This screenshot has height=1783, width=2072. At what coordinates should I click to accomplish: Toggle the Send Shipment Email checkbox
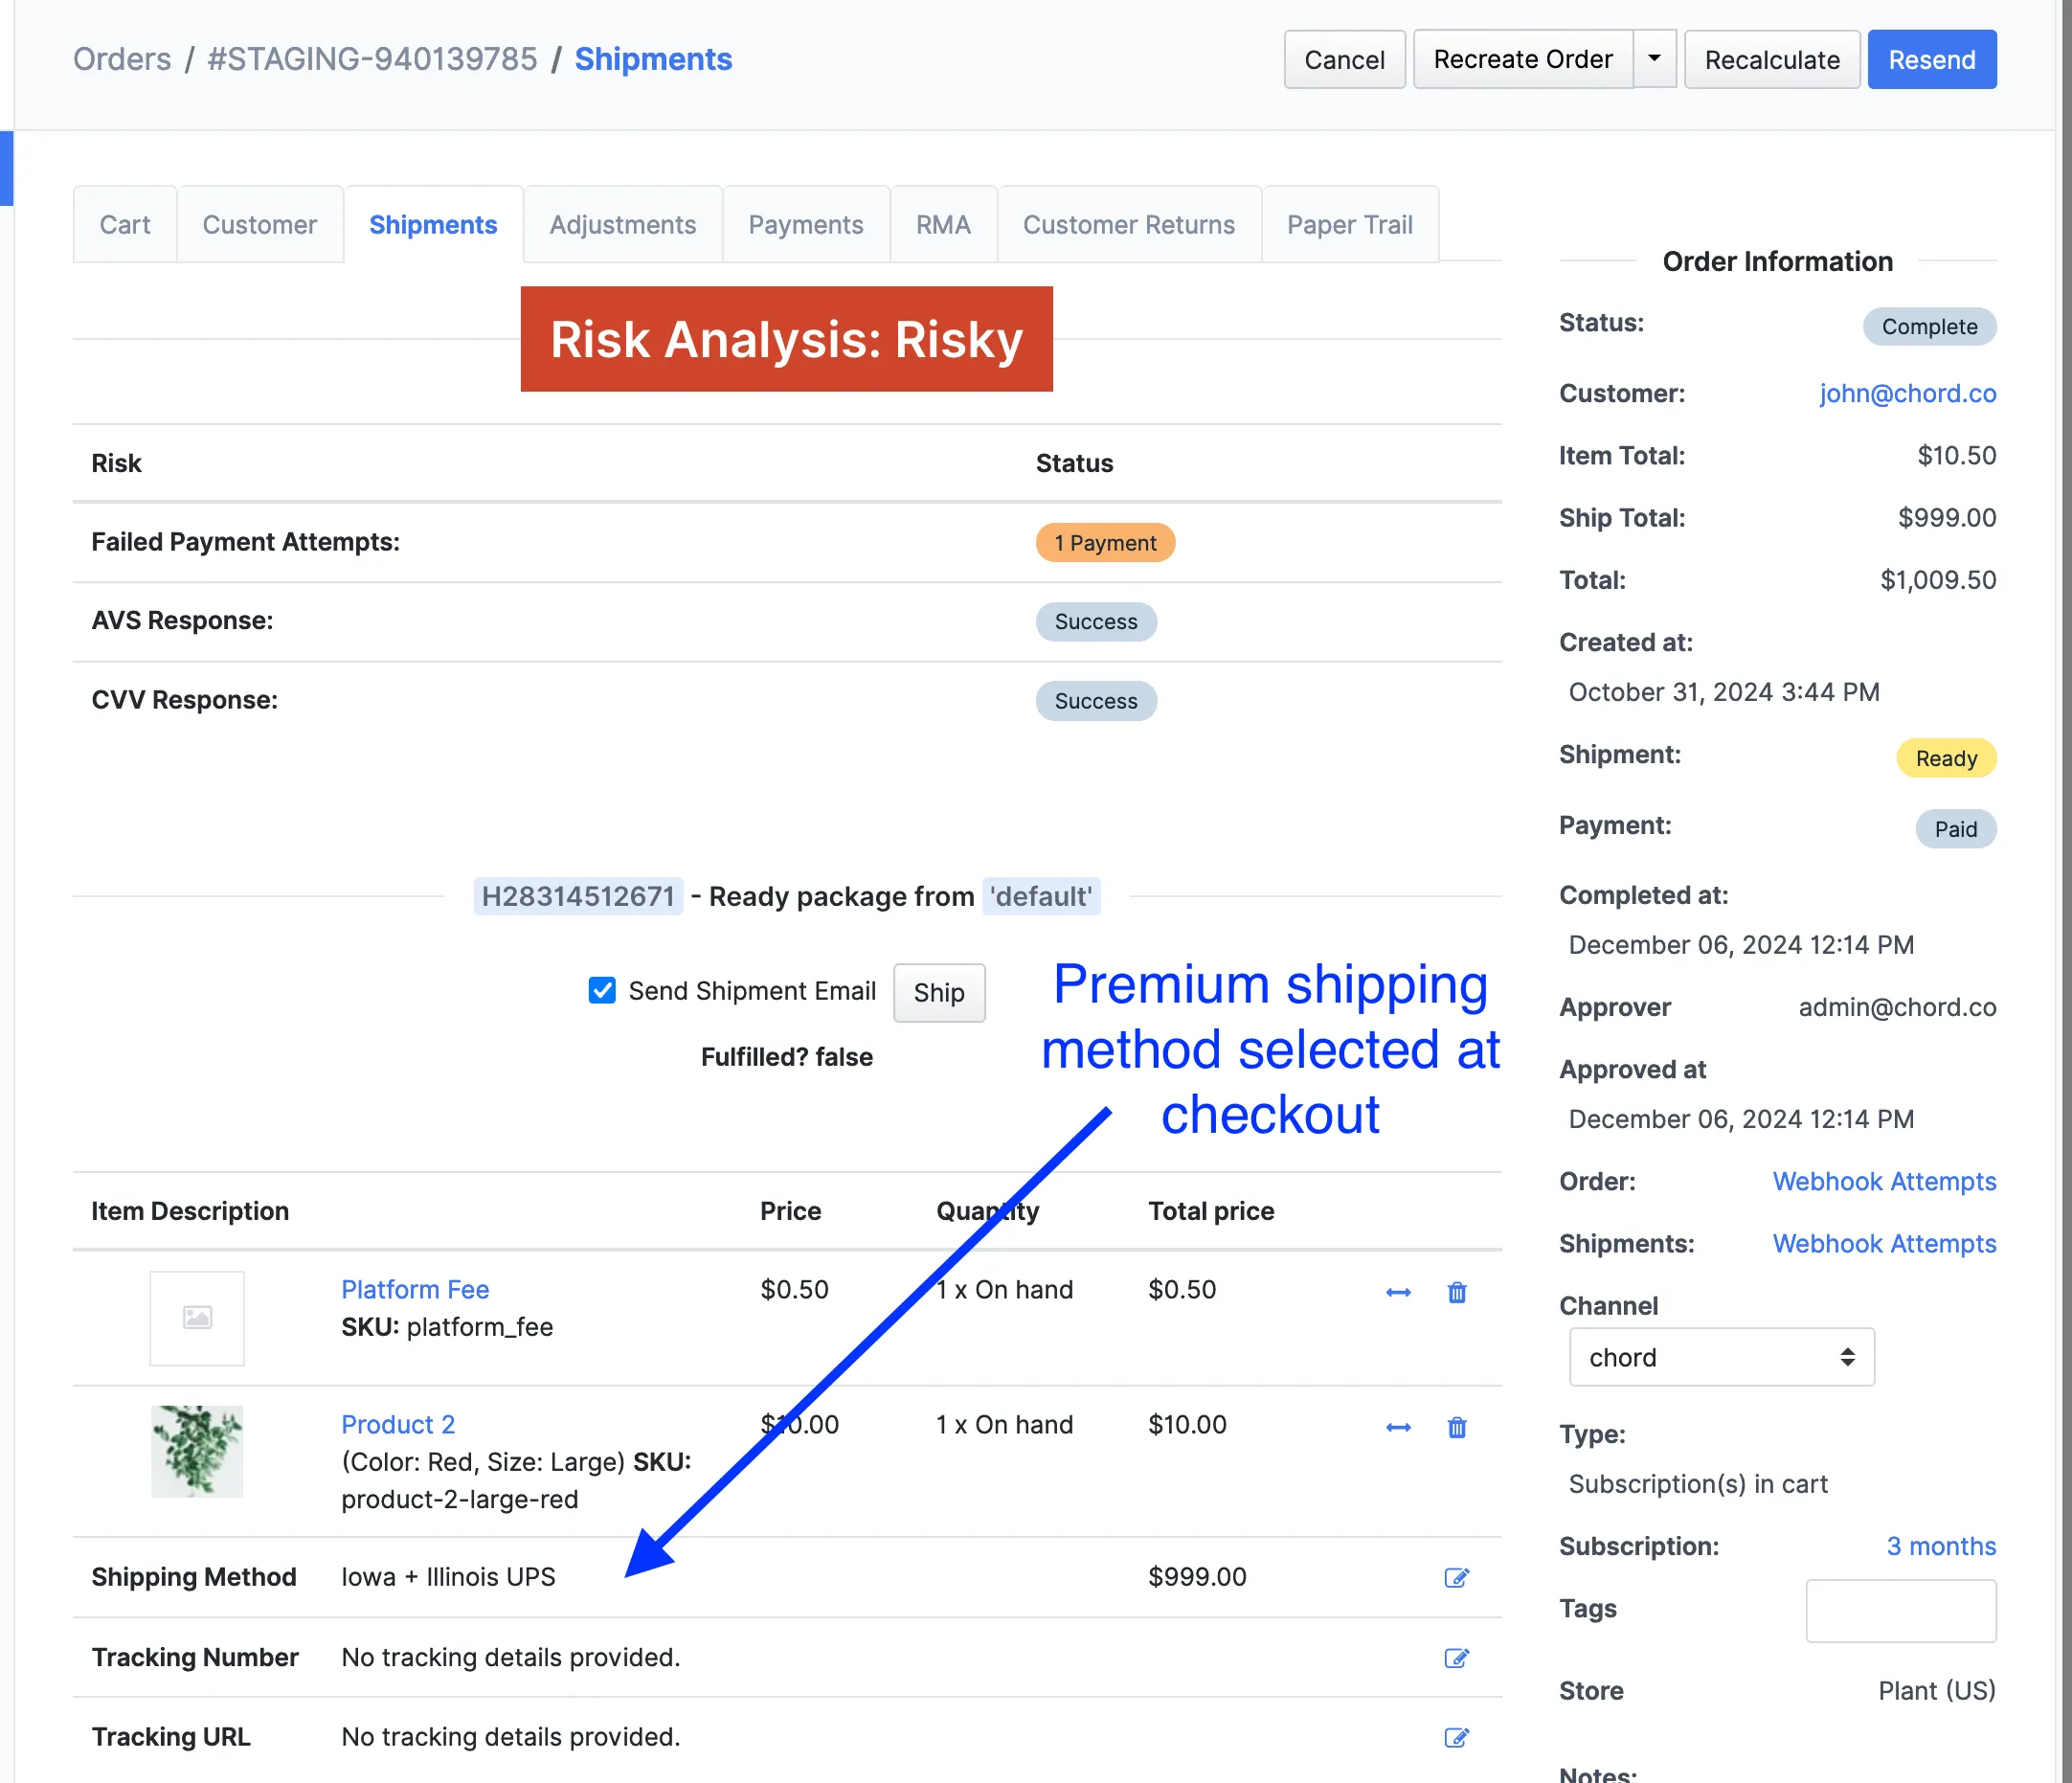[602, 990]
